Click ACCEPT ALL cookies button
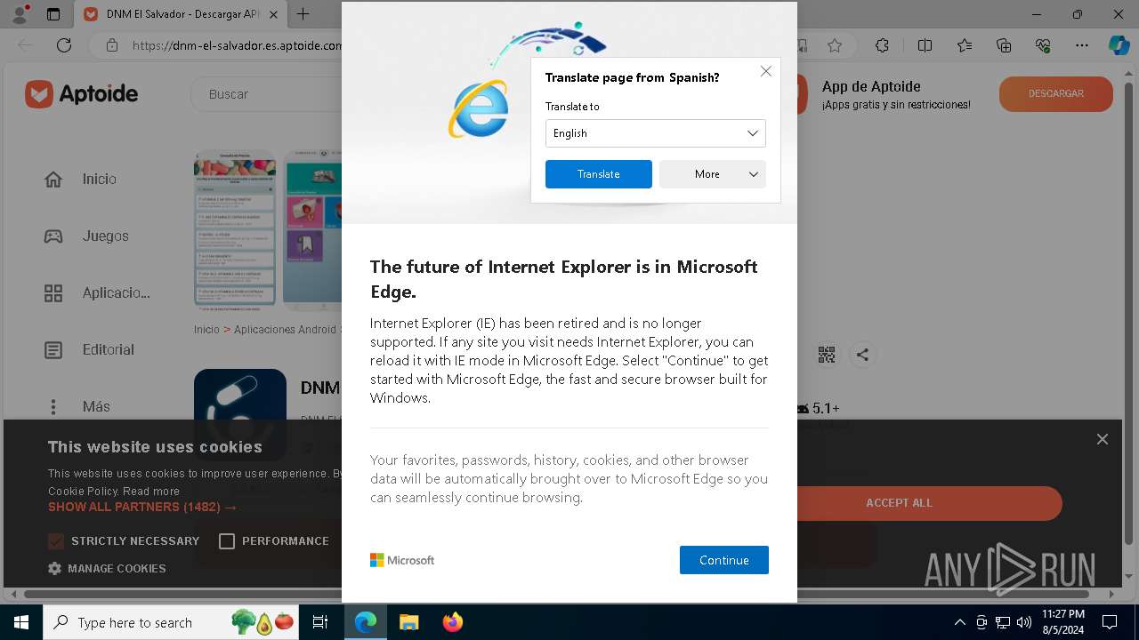The width and height of the screenshot is (1139, 640). 899,503
